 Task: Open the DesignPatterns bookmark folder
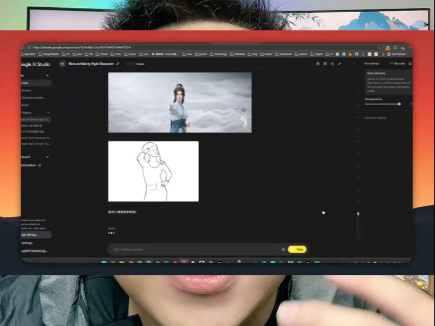pos(49,54)
